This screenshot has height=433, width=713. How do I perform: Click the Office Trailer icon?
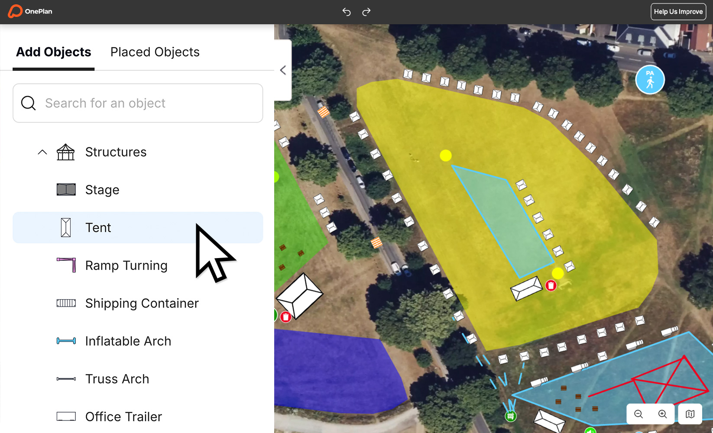[66, 416]
